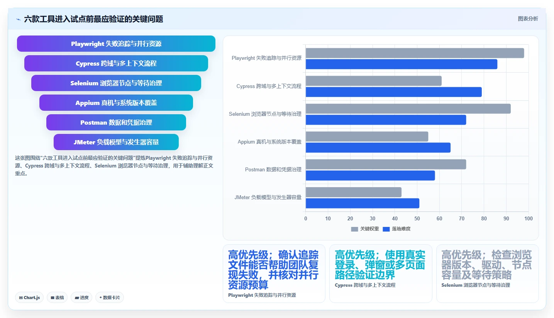Click x-axis tick value 50
Image resolution: width=554 pixels, height=318 pixels.
[x=417, y=219]
